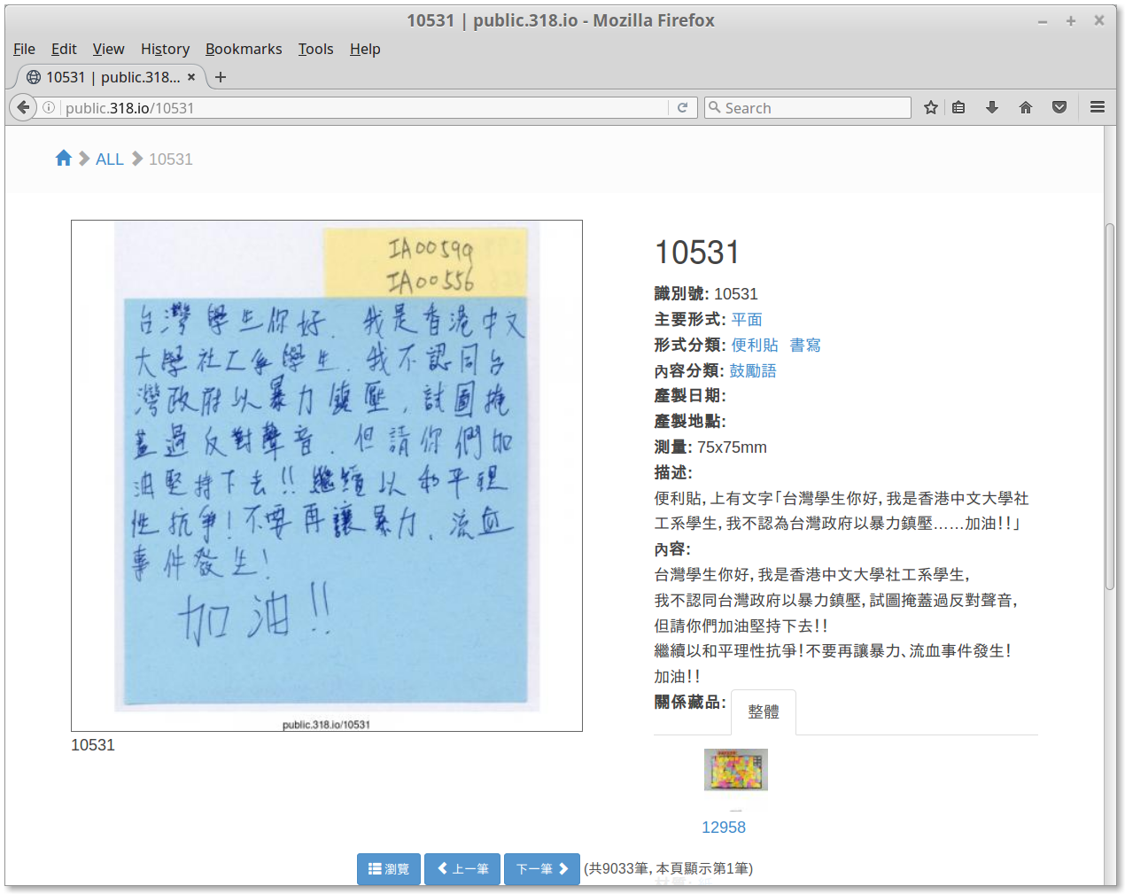Follow the 鼓勵語 category link
Viewport: 1125px width, 894px height.
(x=753, y=370)
